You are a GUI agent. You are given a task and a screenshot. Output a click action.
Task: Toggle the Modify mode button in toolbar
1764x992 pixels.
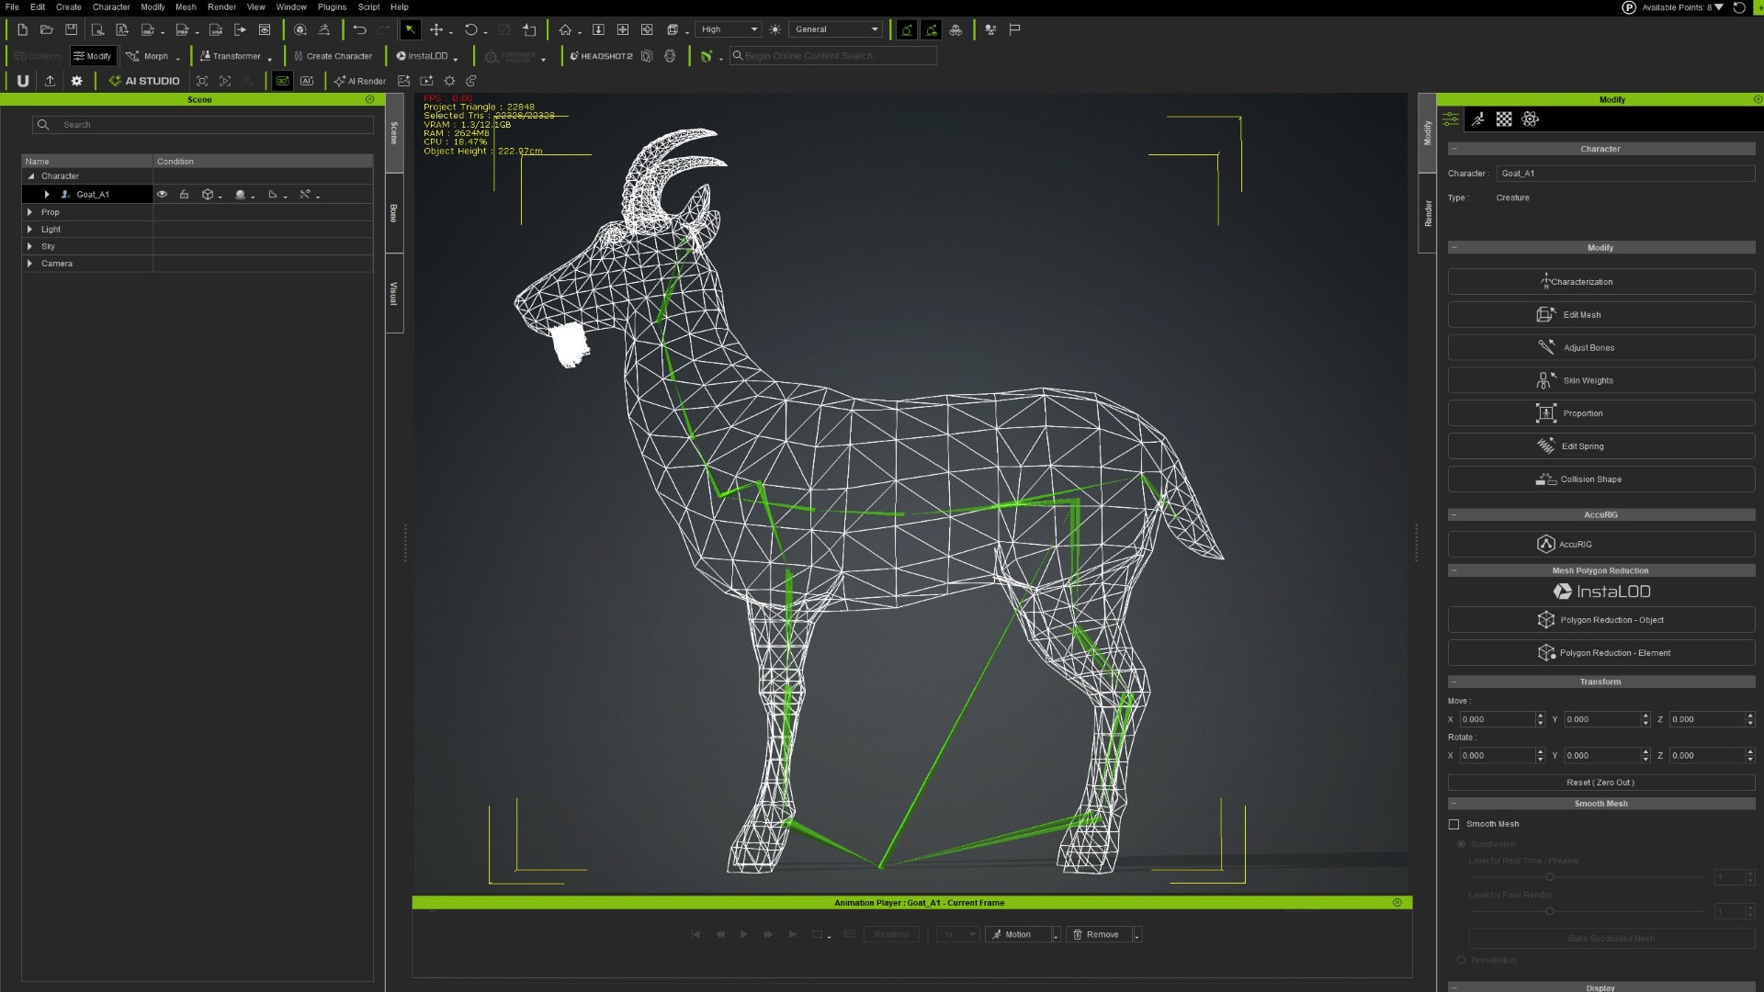click(x=93, y=56)
